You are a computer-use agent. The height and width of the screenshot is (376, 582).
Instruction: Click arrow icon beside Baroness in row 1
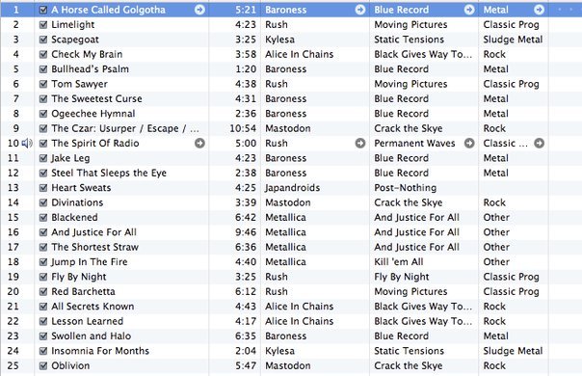(x=360, y=10)
